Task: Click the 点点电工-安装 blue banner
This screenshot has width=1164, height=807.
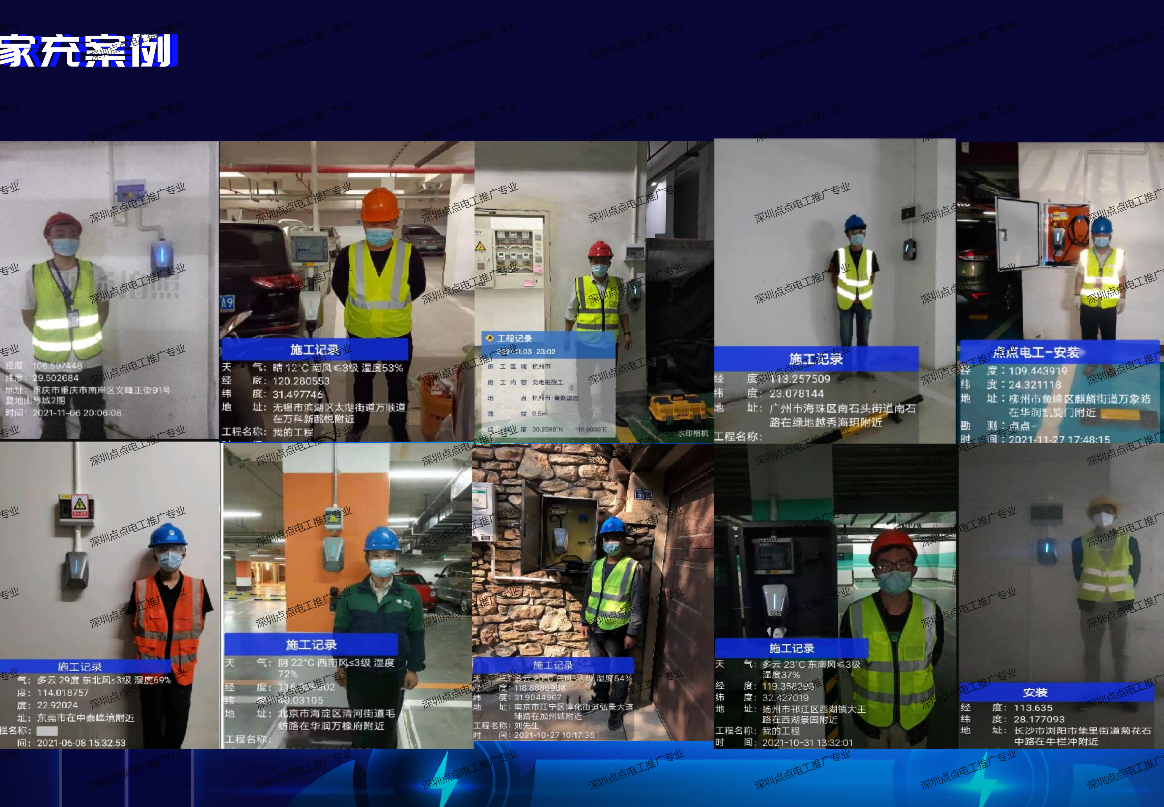Action: click(x=1059, y=353)
